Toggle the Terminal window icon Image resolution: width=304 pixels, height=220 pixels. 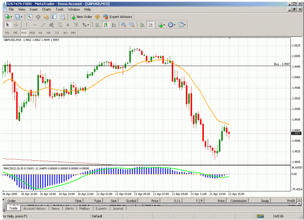(54, 17)
